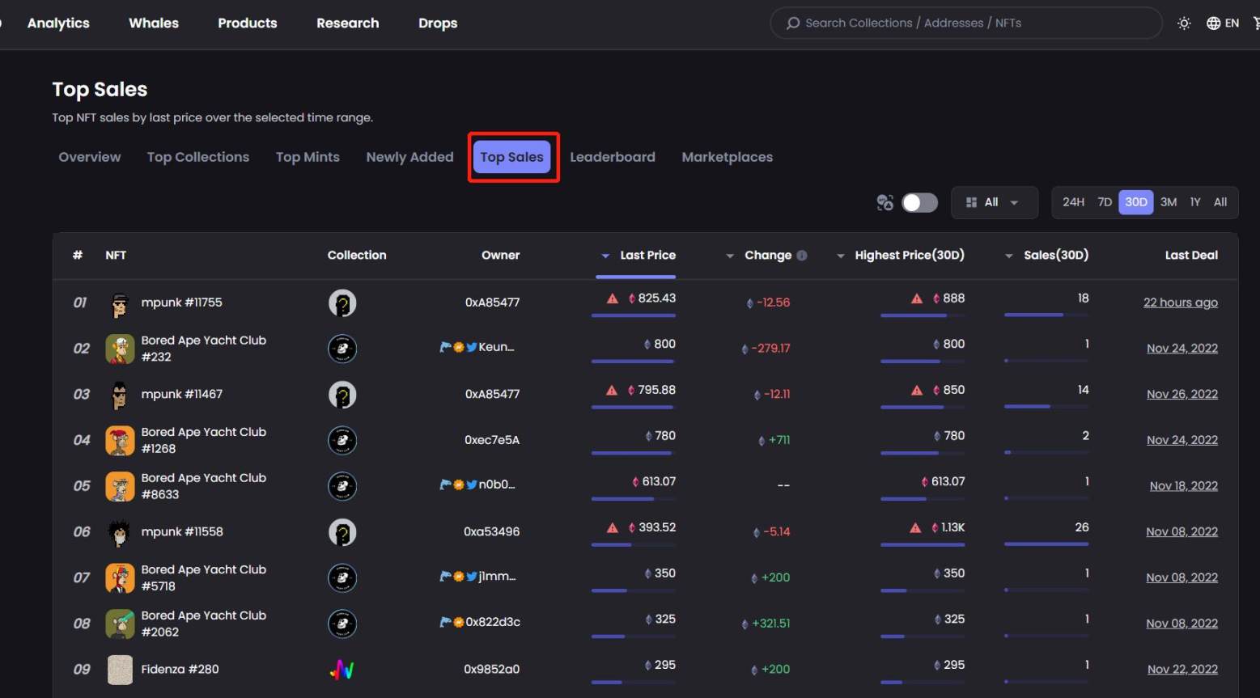Click the Fidenza collection logo in row 09
1260x698 pixels.
[x=342, y=669]
